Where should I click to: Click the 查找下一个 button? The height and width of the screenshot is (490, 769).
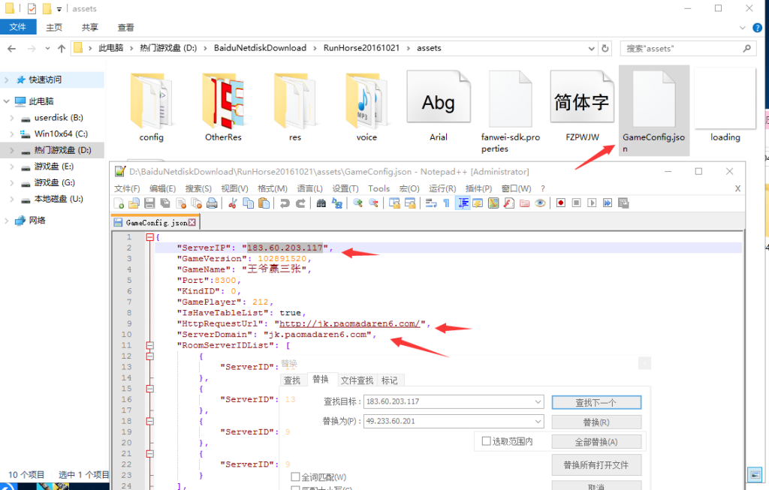pos(596,402)
